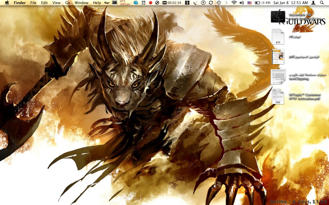Open the fast user switching menu
Screen dimensions: 329x205
(313, 3)
